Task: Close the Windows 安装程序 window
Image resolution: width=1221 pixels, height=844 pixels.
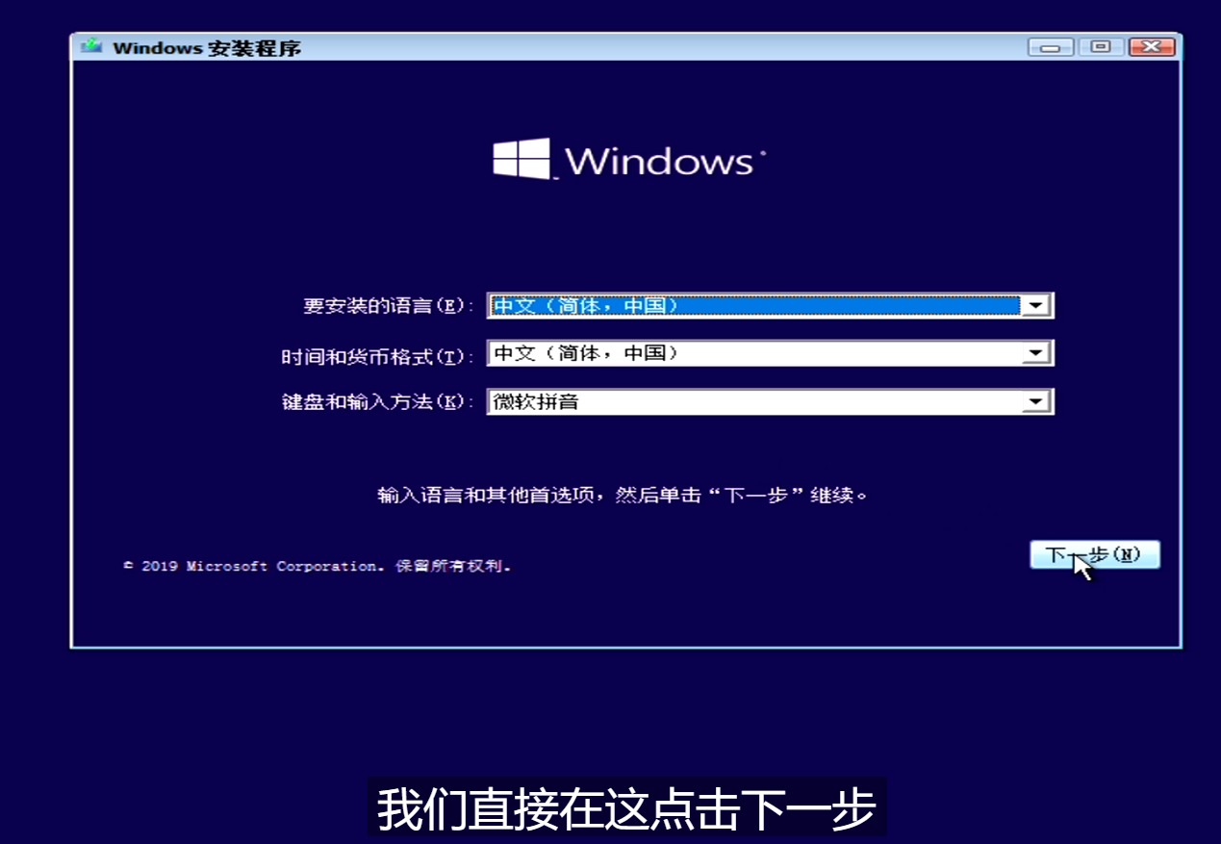Action: 1152,46
